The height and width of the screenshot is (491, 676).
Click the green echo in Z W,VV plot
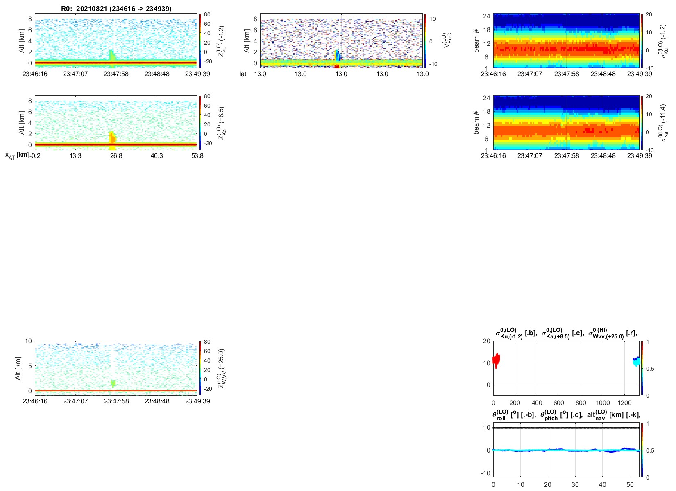113,383
